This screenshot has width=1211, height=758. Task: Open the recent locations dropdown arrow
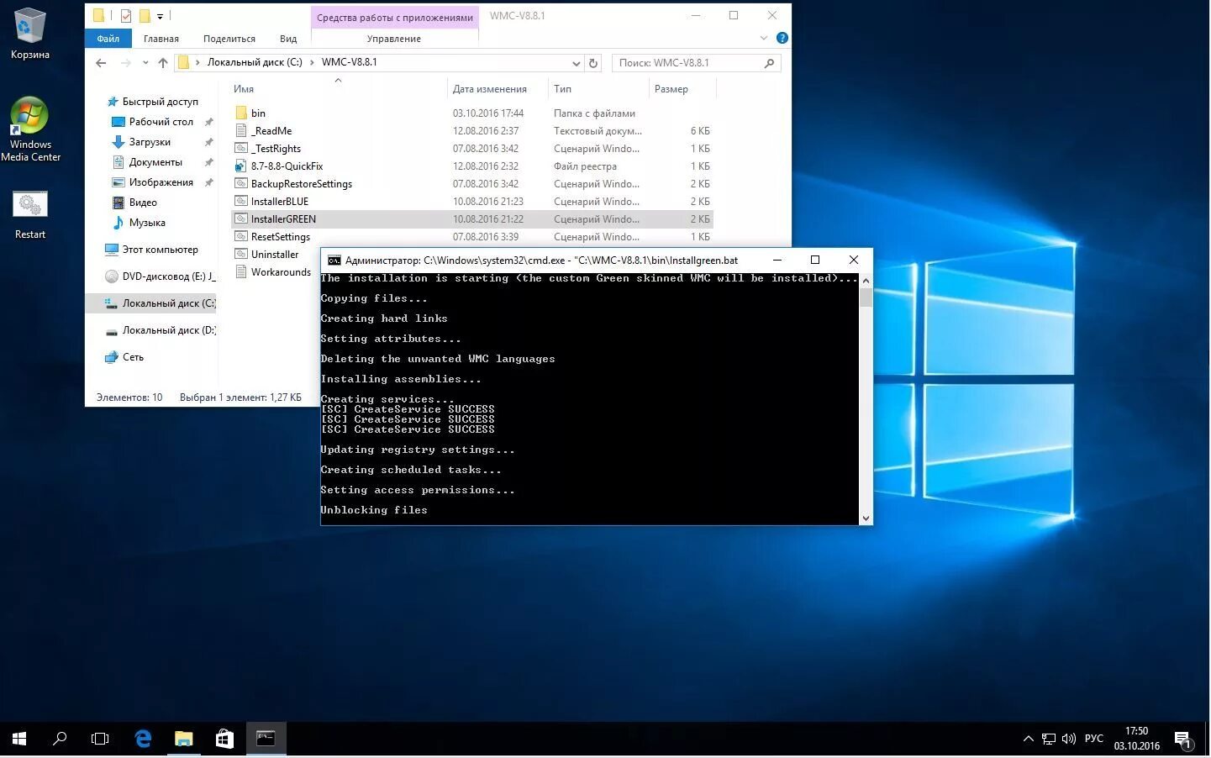pos(145,63)
